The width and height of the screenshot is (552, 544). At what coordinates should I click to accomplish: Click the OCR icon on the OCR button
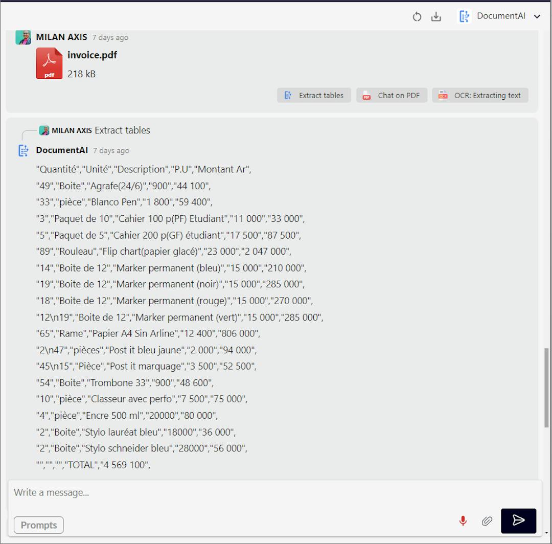click(x=443, y=95)
